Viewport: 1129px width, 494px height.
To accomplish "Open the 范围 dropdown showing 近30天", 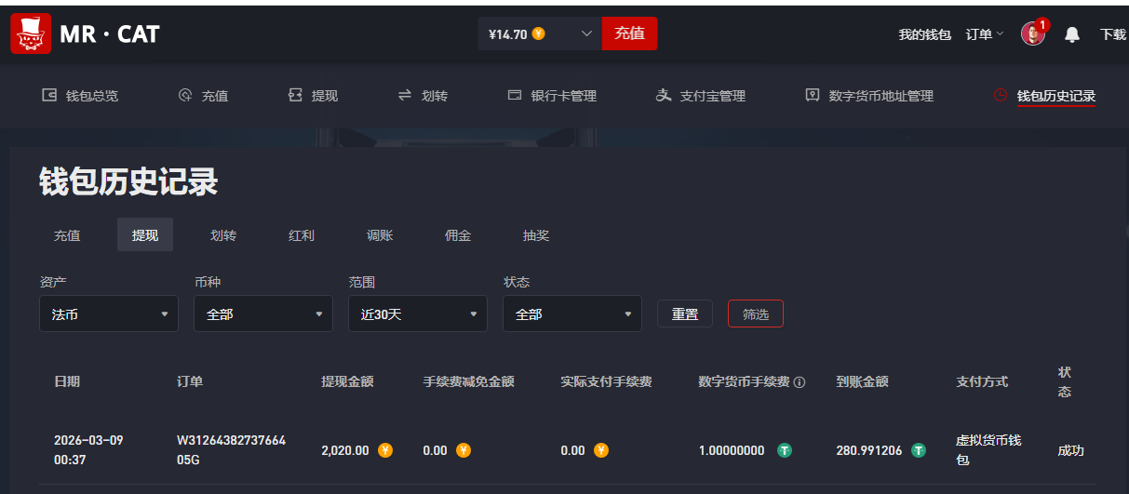I will [418, 314].
